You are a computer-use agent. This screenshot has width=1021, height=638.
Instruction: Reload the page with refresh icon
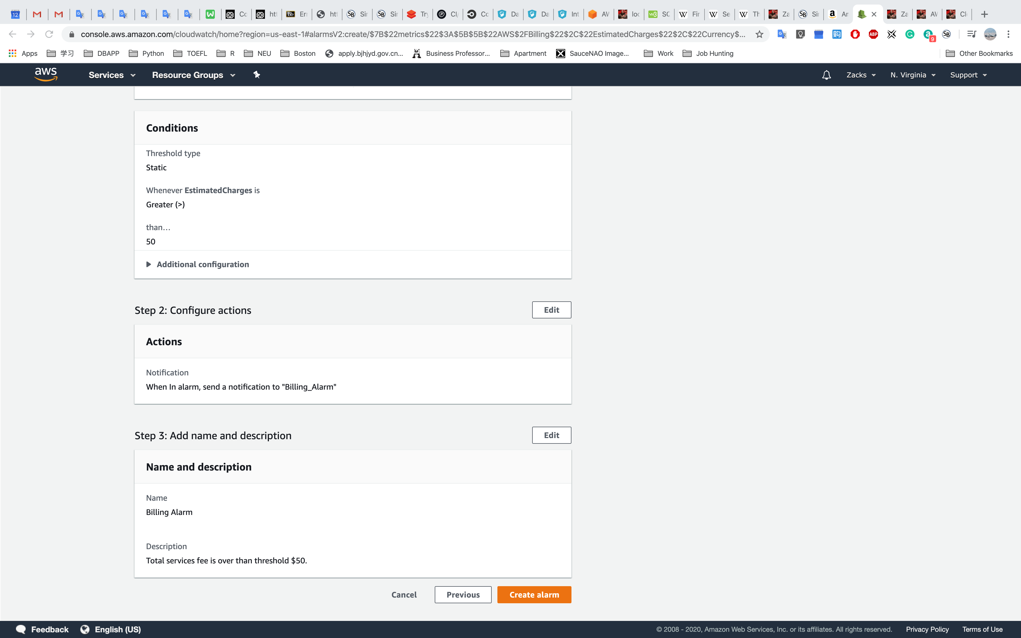coord(49,34)
